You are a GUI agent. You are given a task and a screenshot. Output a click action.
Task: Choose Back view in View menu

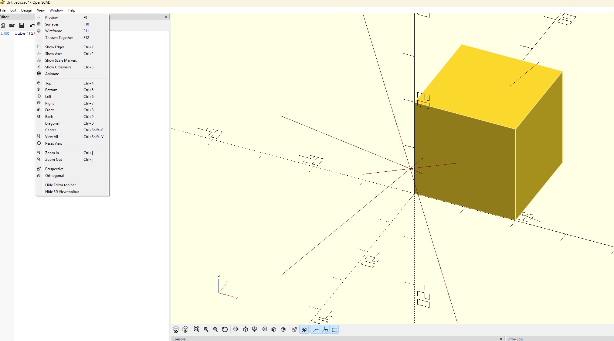(x=72, y=117)
